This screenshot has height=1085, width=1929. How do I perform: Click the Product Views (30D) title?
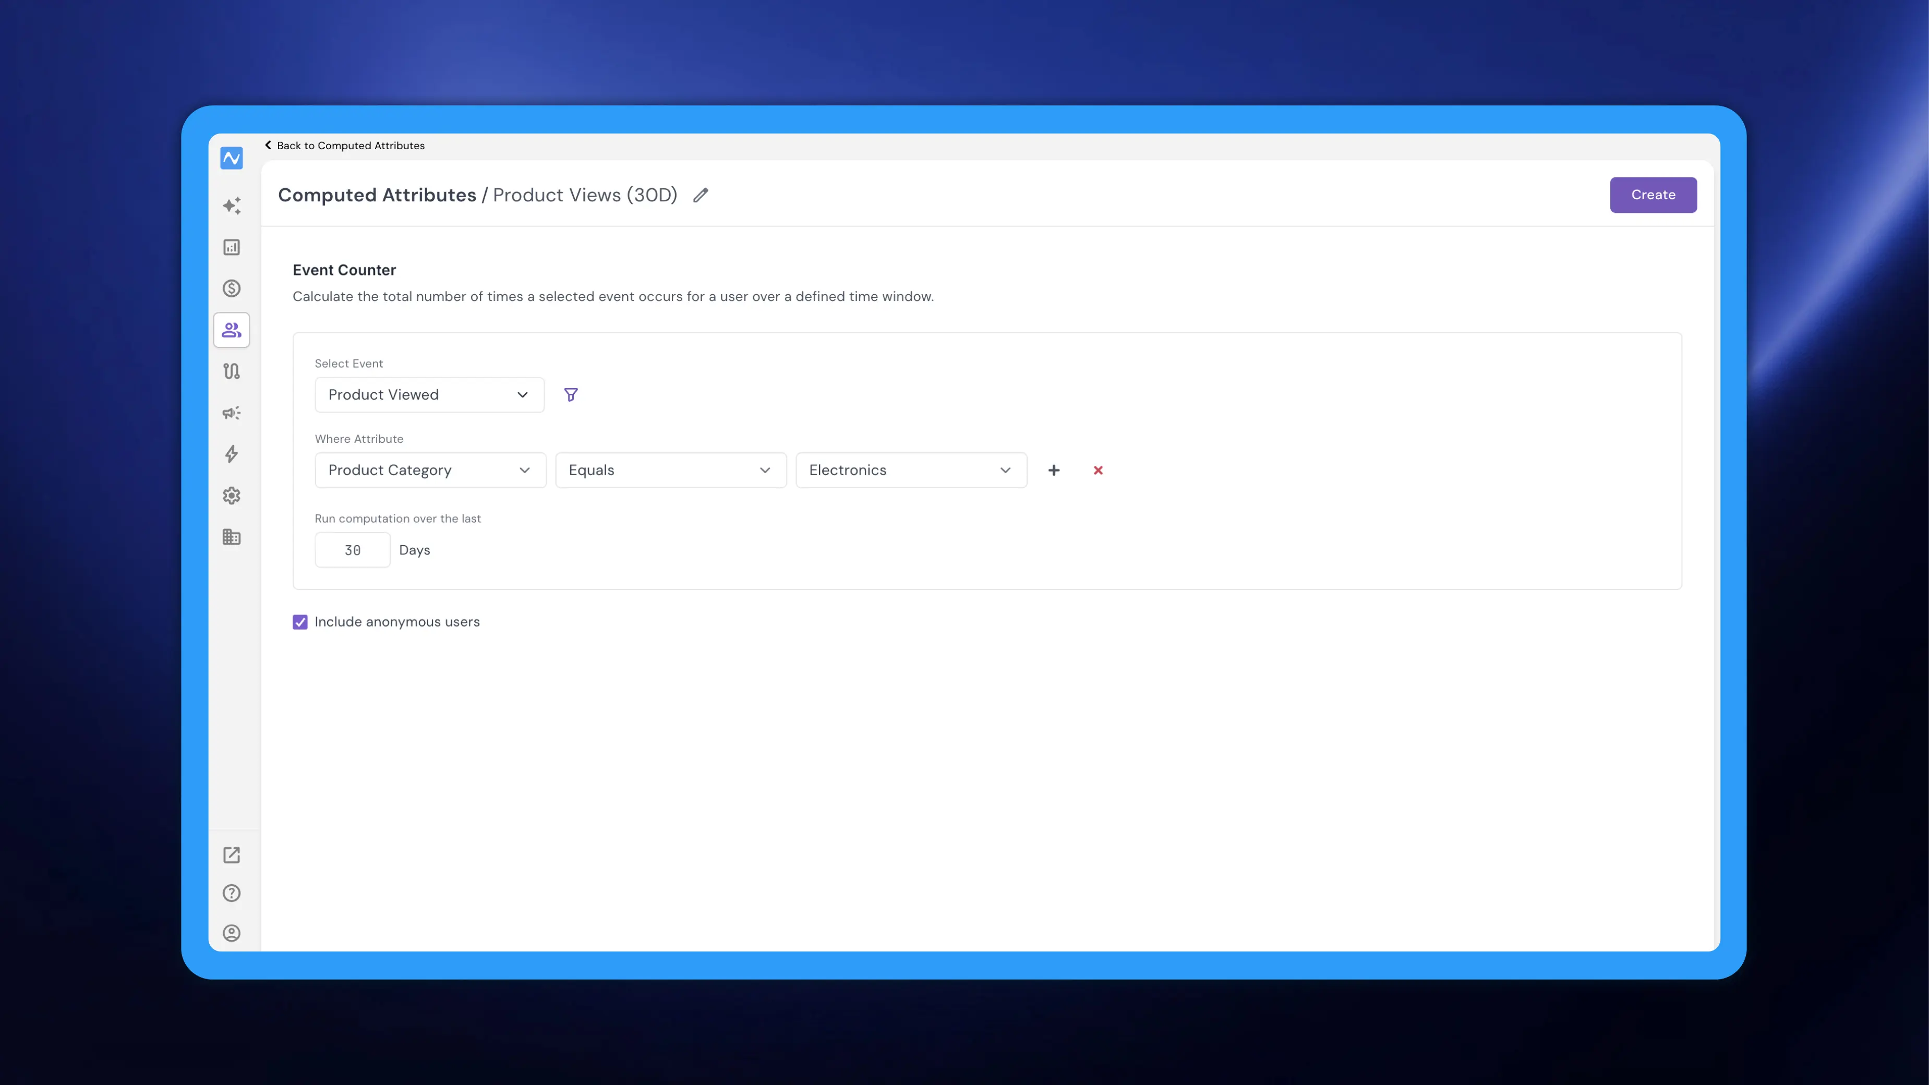585,195
